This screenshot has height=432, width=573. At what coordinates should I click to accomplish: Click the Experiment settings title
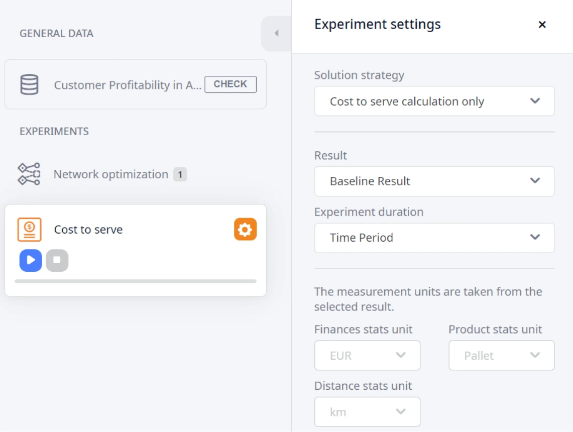pyautogui.click(x=378, y=25)
